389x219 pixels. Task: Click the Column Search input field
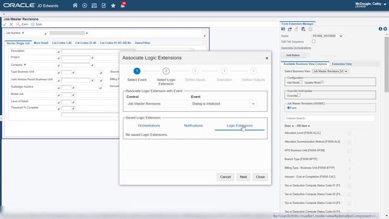pos(329,118)
